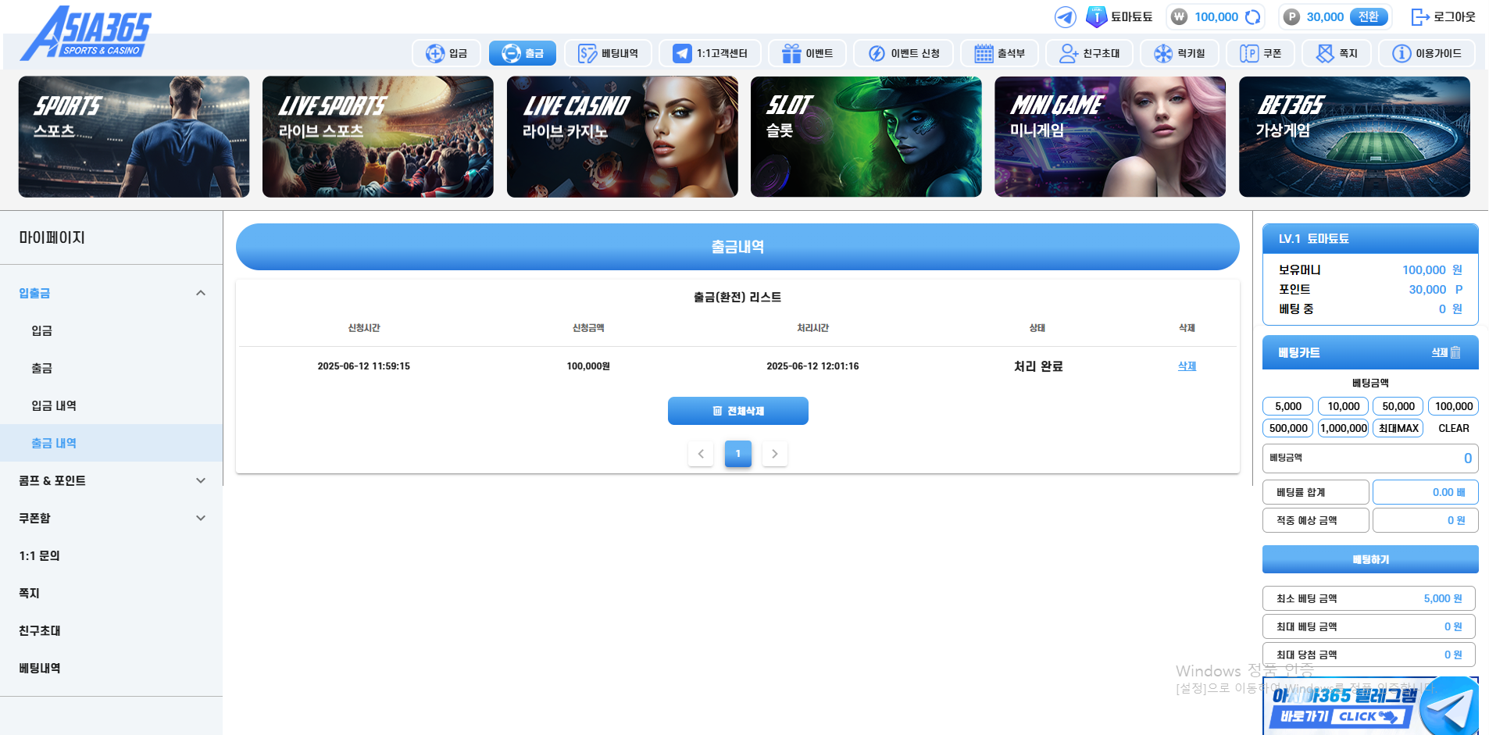Open the 1:1고객센터 menu

(709, 53)
